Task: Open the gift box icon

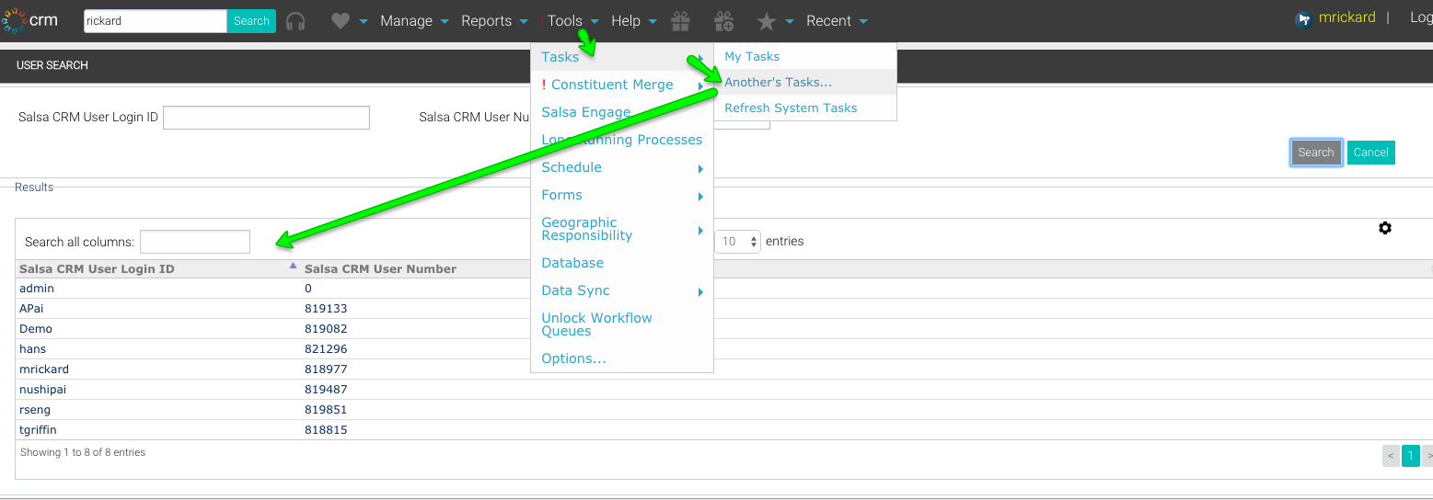Action: 680,20
